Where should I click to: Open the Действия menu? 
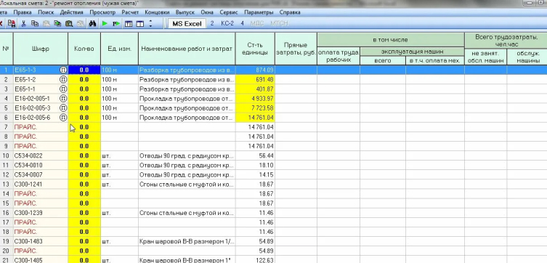(71, 12)
